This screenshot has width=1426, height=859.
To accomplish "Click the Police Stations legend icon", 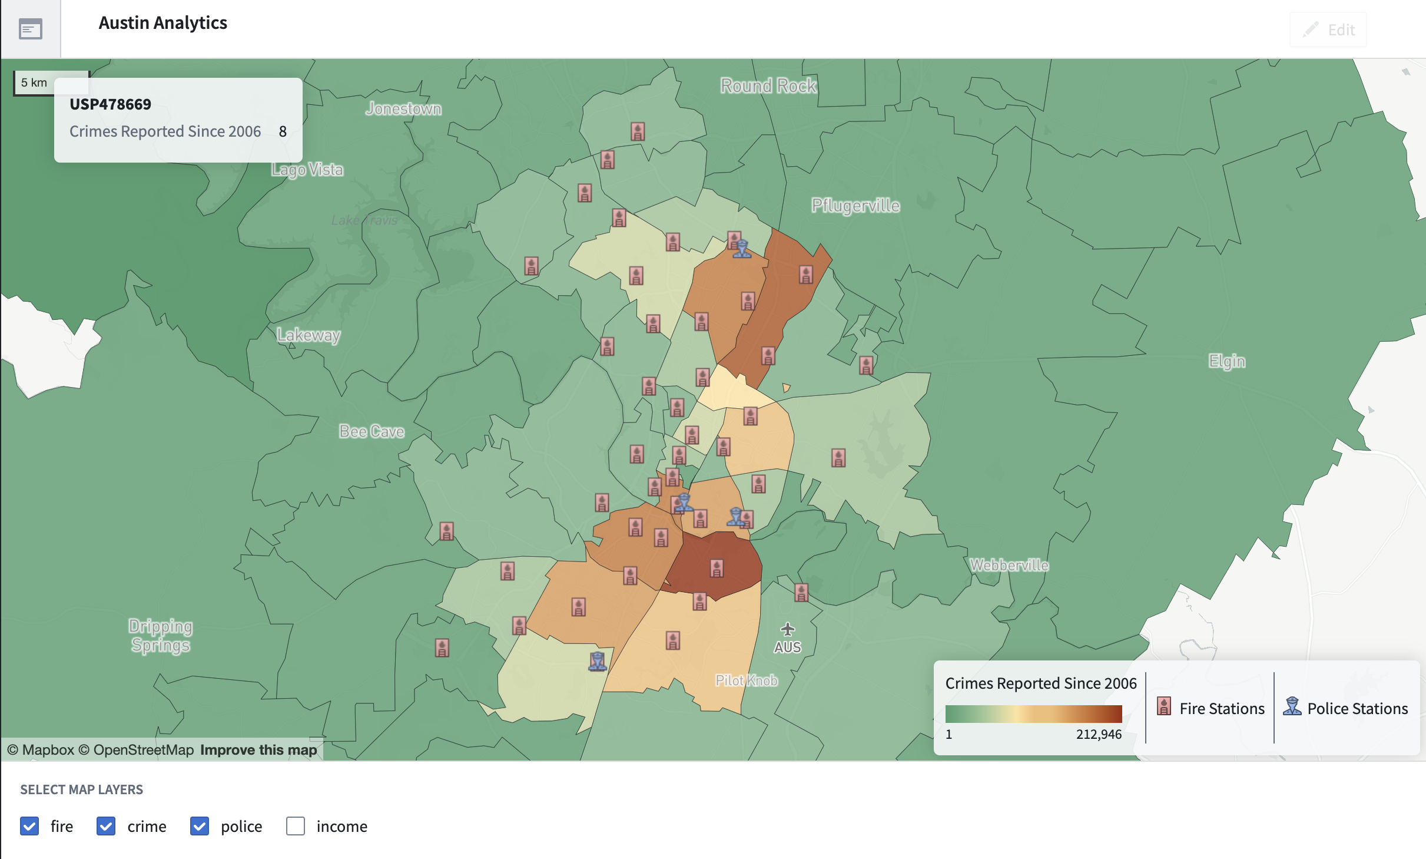I will tap(1292, 706).
